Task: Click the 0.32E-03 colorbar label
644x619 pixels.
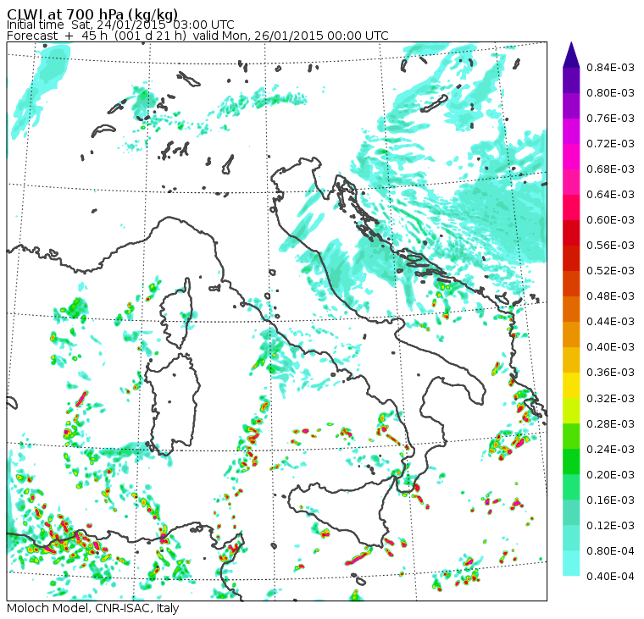Action: 610,399
